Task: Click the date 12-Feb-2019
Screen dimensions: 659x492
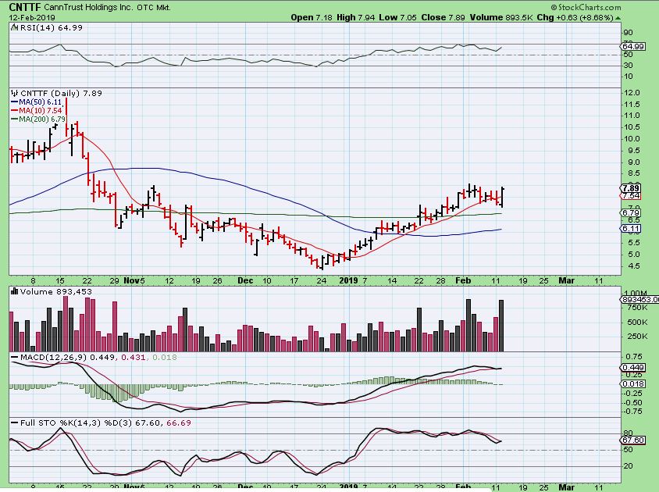Action: (32, 18)
